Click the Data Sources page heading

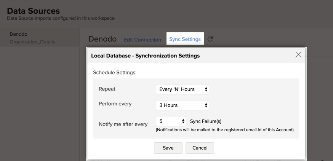34,11
